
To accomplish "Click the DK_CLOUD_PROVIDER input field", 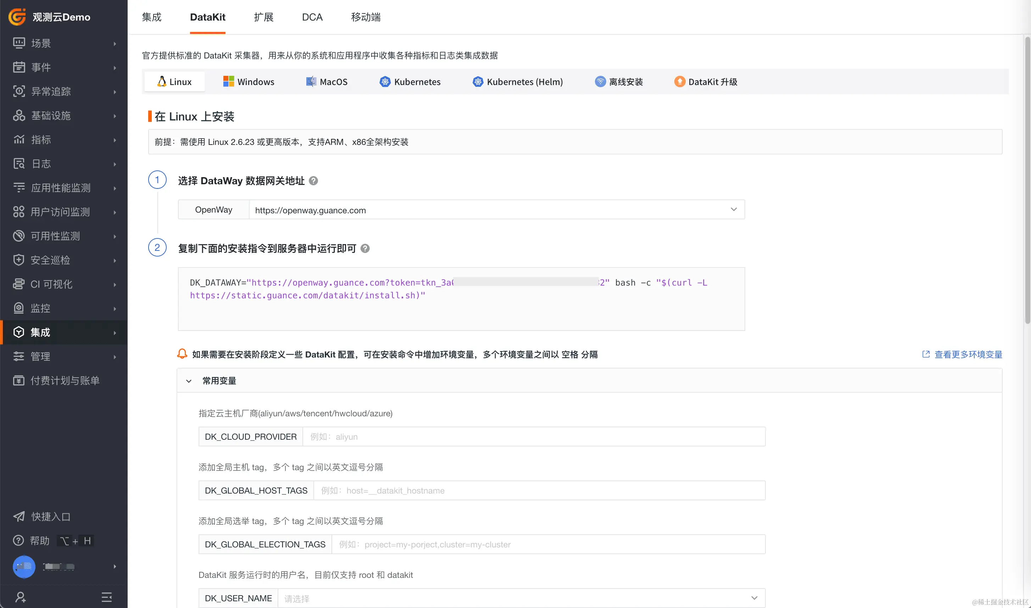I will (x=533, y=436).
